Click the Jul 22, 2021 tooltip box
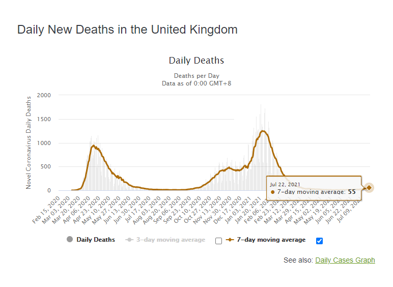 [x=314, y=188]
